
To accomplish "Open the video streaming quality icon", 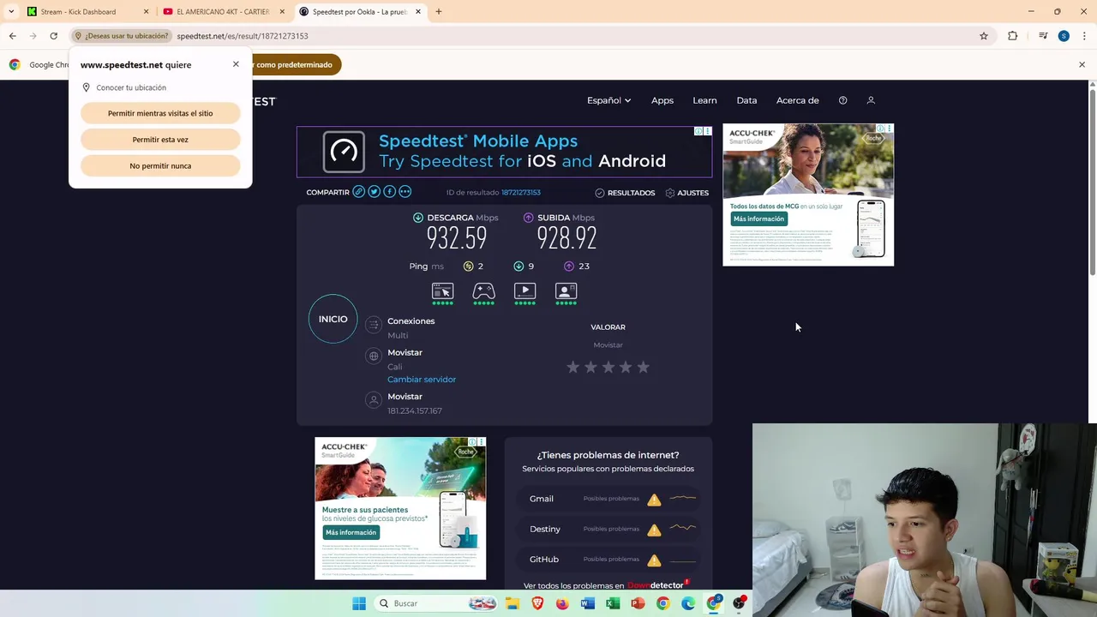I will tap(525, 293).
